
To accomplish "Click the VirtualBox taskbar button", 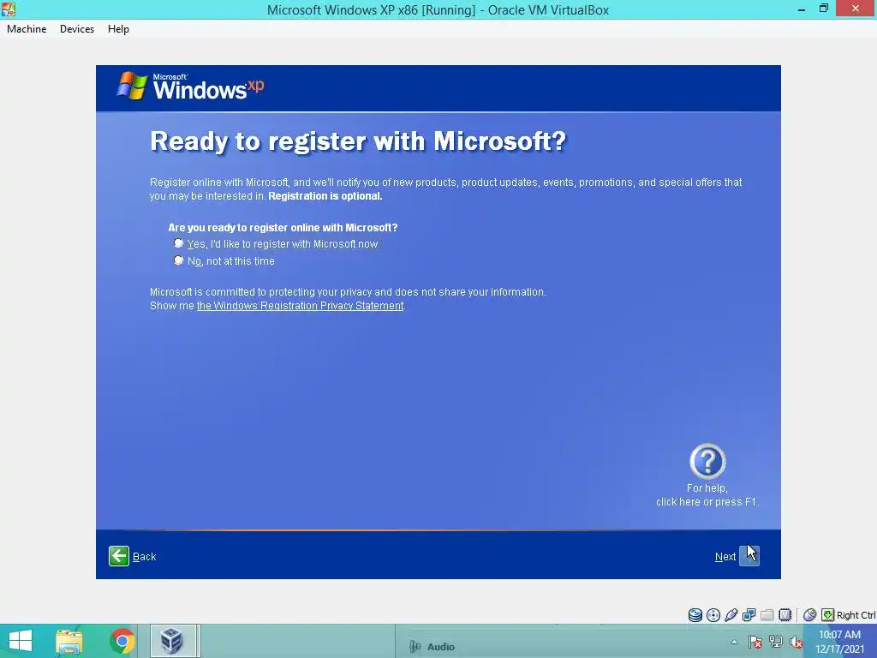I will 174,641.
